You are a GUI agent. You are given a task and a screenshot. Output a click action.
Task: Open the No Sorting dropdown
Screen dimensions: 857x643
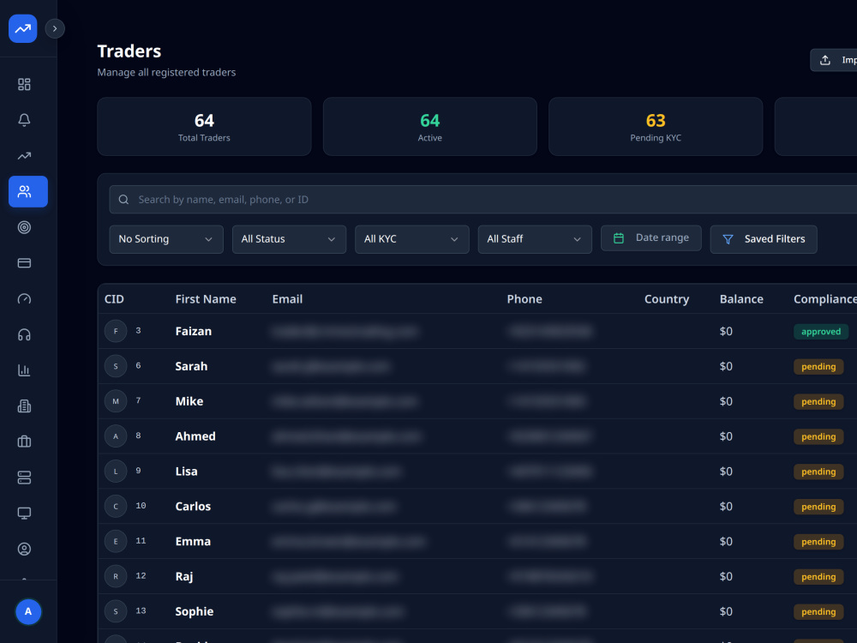pos(166,239)
